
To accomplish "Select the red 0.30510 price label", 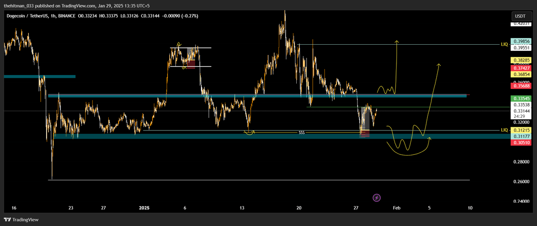I will [x=520, y=142].
